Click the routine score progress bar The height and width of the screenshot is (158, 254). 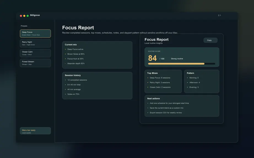coord(182,64)
